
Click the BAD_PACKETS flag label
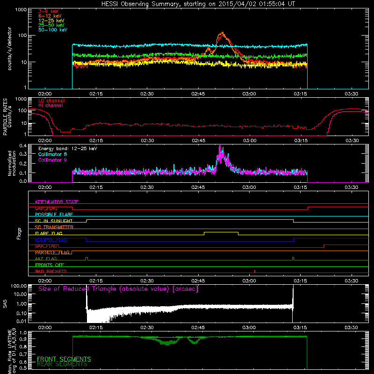51,271
